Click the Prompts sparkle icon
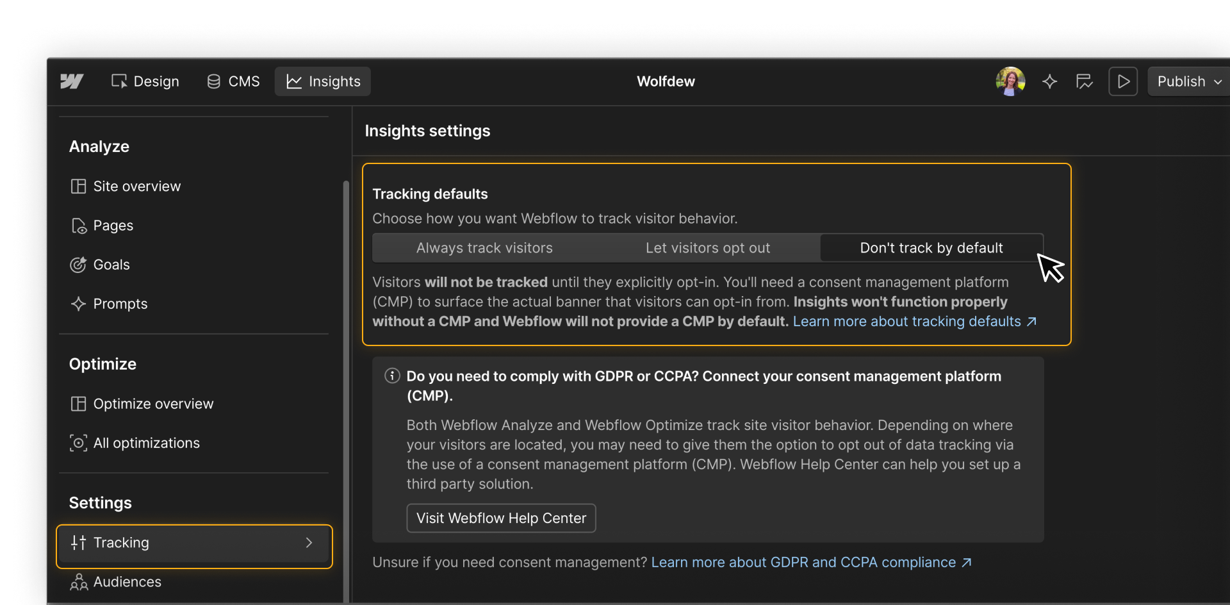Viewport: 1230px width, 605px height. point(78,304)
